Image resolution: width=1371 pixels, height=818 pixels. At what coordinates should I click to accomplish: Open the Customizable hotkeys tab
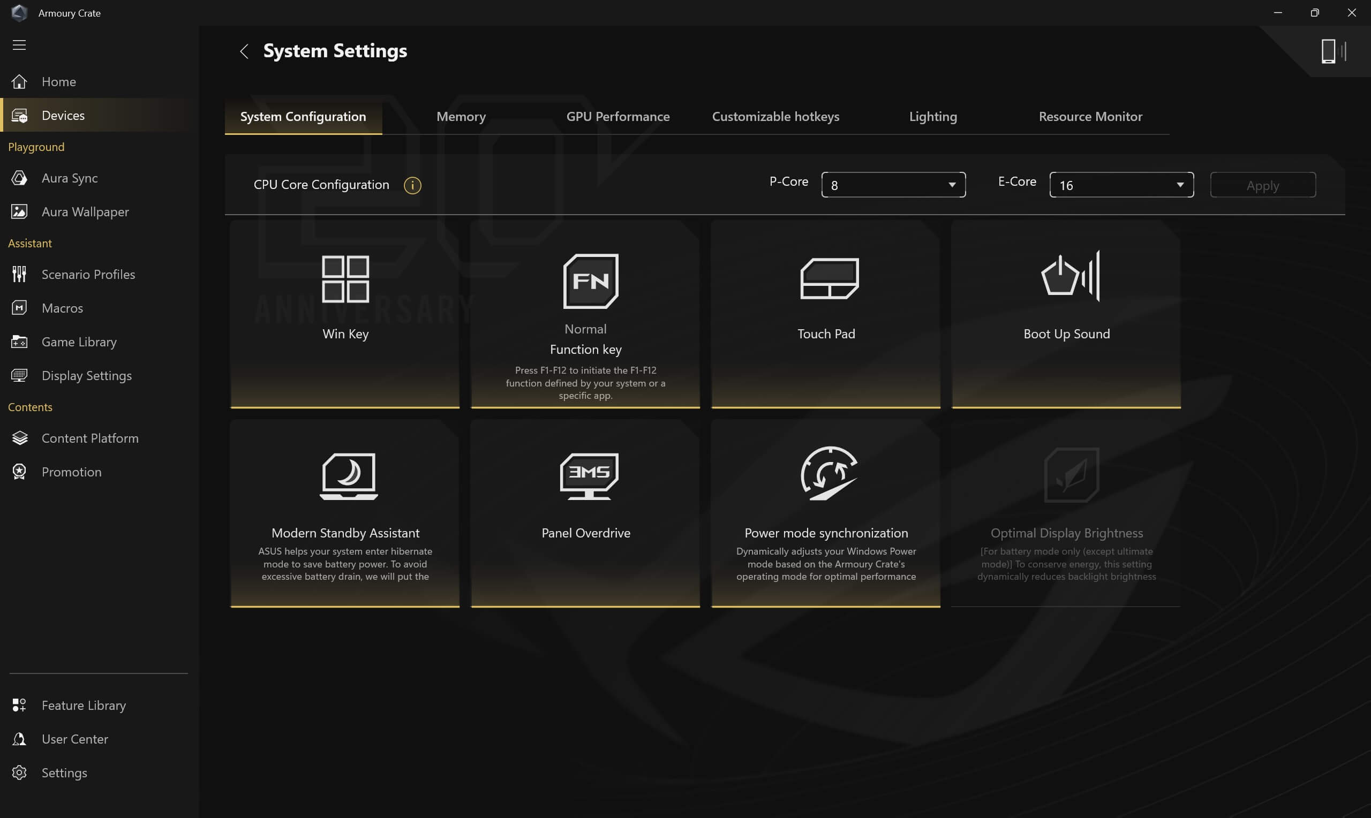coord(775,117)
